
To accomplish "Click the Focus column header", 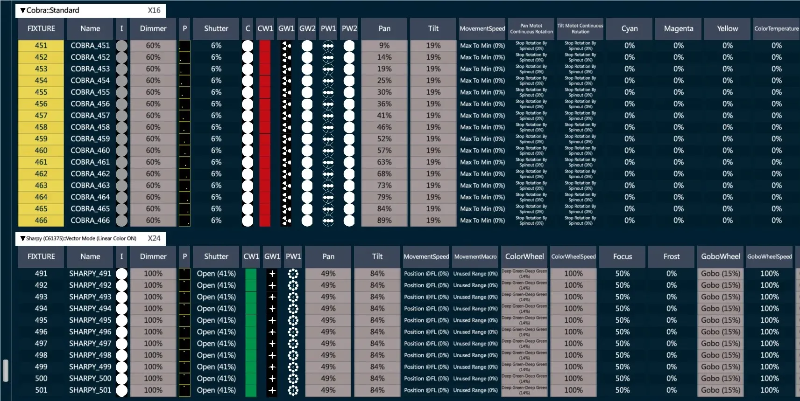I will pyautogui.click(x=623, y=256).
